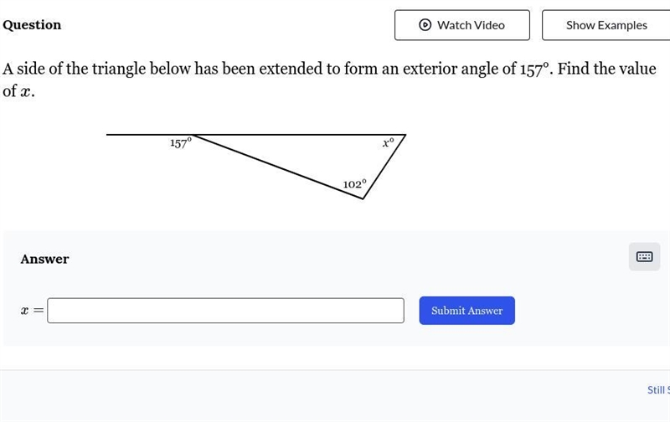Submit the answer with the blue button
Viewport: 670px width, 422px height.
[466, 311]
